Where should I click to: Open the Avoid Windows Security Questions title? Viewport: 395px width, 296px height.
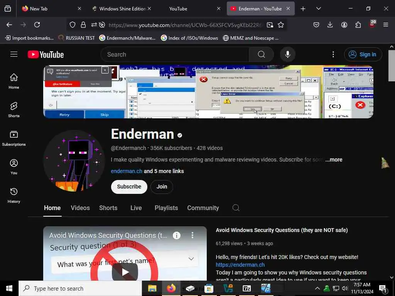click(x=282, y=230)
